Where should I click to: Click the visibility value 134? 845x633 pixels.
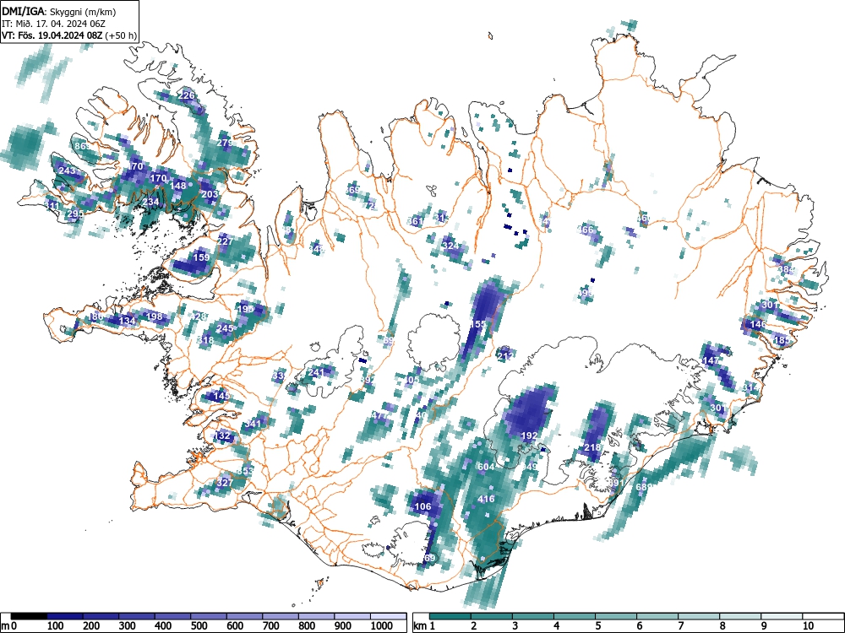click(x=128, y=321)
